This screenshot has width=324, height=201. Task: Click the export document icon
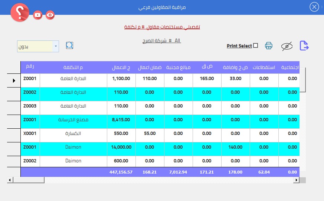[x=304, y=46]
